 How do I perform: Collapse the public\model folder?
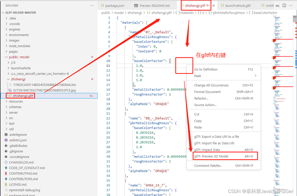7,57
